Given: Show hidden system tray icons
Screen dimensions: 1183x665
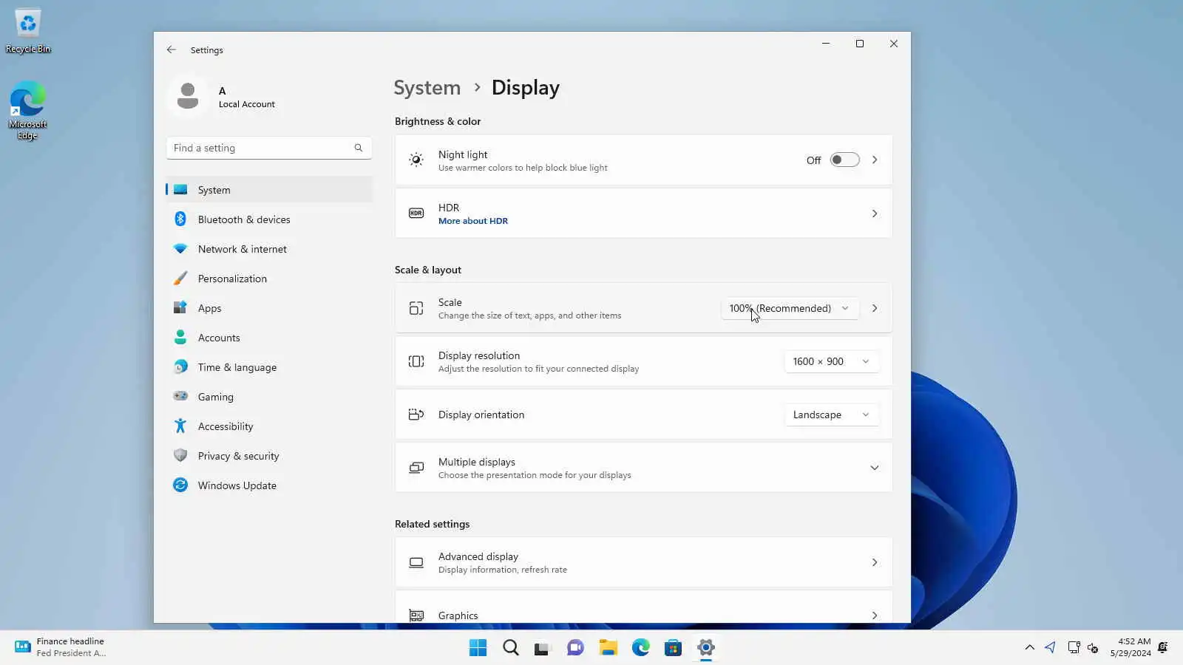Looking at the screenshot, I should (x=1029, y=648).
